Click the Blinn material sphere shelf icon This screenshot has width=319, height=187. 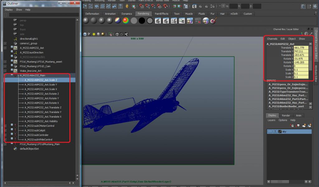pos(86,21)
